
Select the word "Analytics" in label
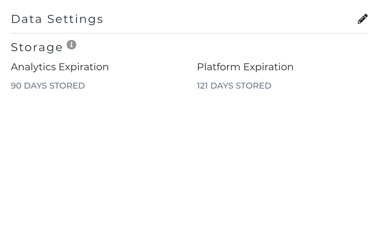[34, 67]
